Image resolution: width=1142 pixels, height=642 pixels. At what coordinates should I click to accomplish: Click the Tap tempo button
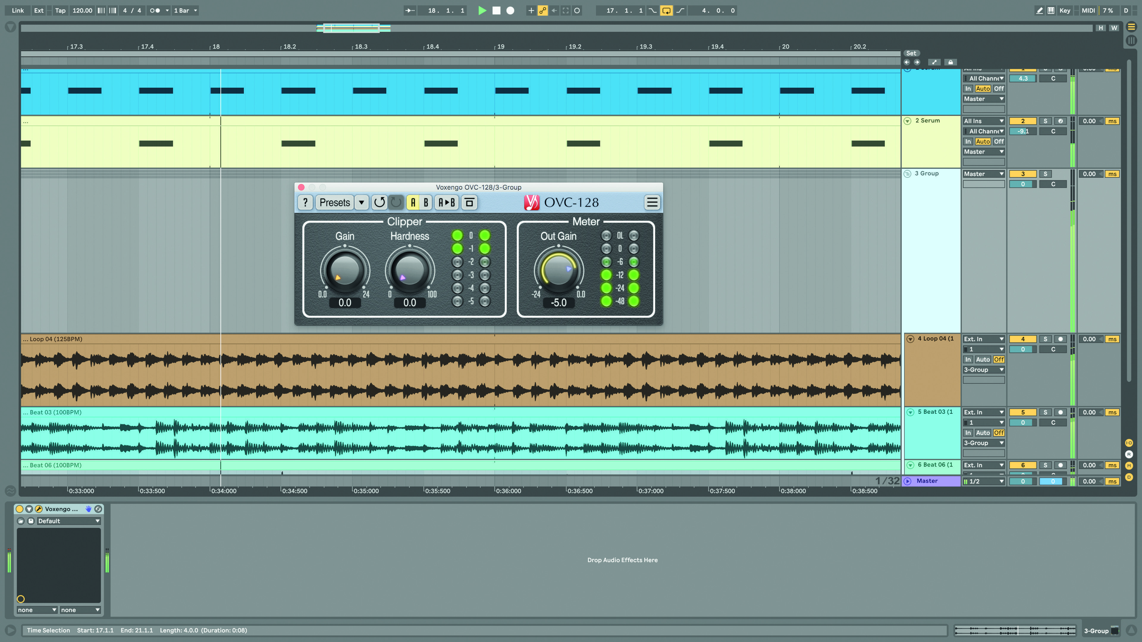(60, 11)
